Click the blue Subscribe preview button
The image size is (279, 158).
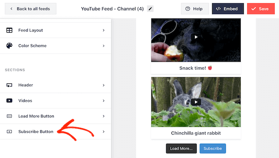(213, 149)
